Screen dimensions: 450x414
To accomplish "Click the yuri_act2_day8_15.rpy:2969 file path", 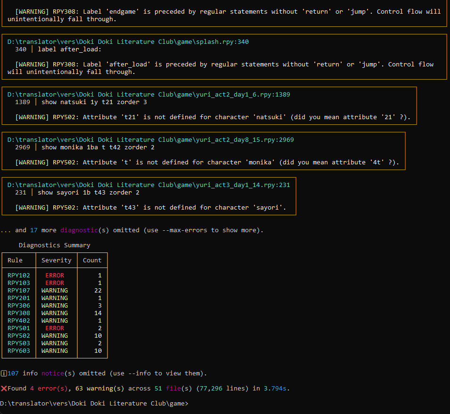I will 151,140.
